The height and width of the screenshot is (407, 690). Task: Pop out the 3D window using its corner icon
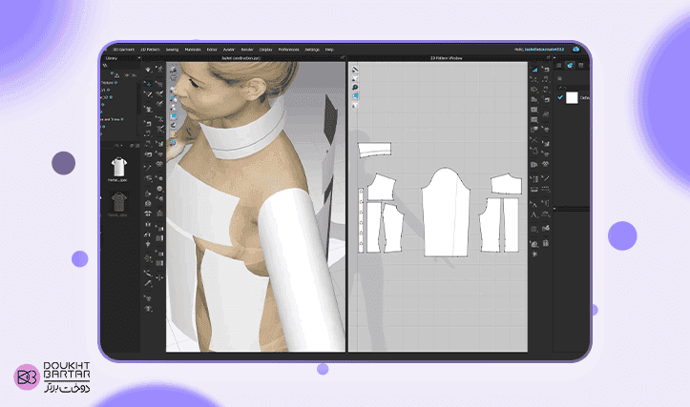(343, 57)
